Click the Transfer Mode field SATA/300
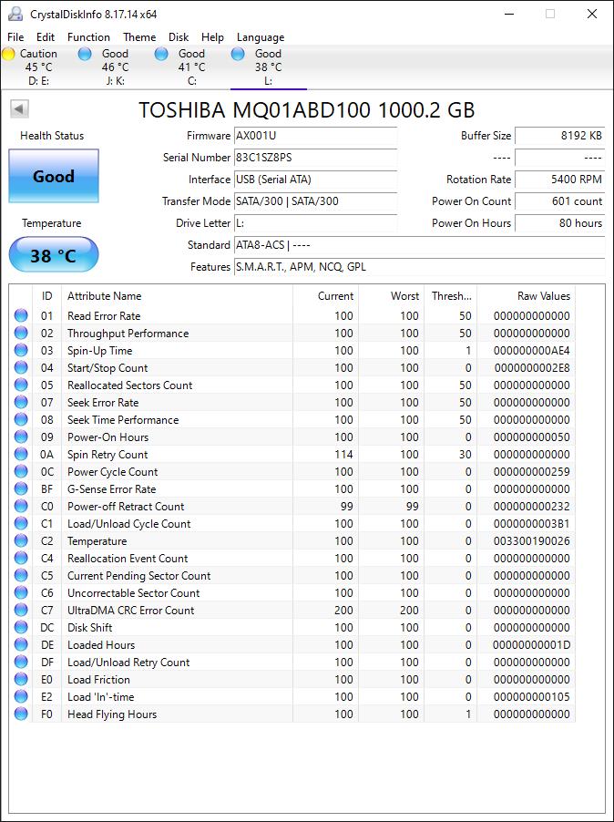Viewport: 614px width, 822px height. pos(315,201)
